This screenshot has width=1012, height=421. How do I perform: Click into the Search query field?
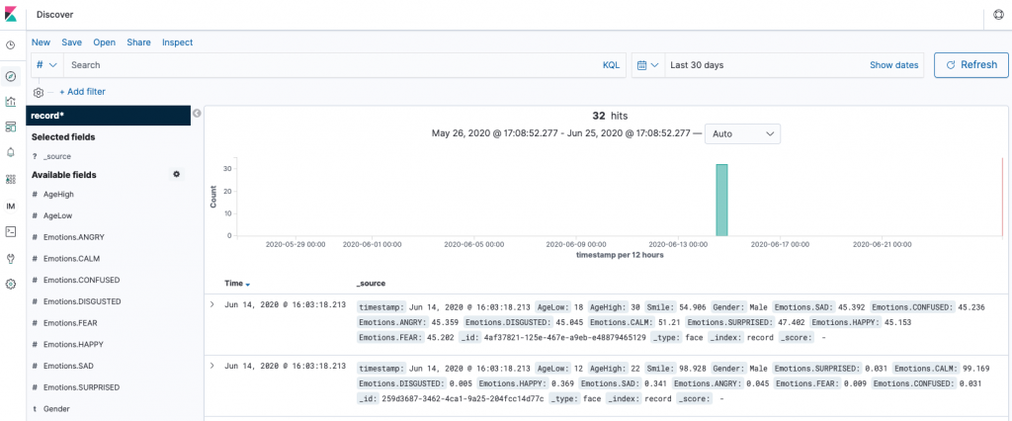330,65
